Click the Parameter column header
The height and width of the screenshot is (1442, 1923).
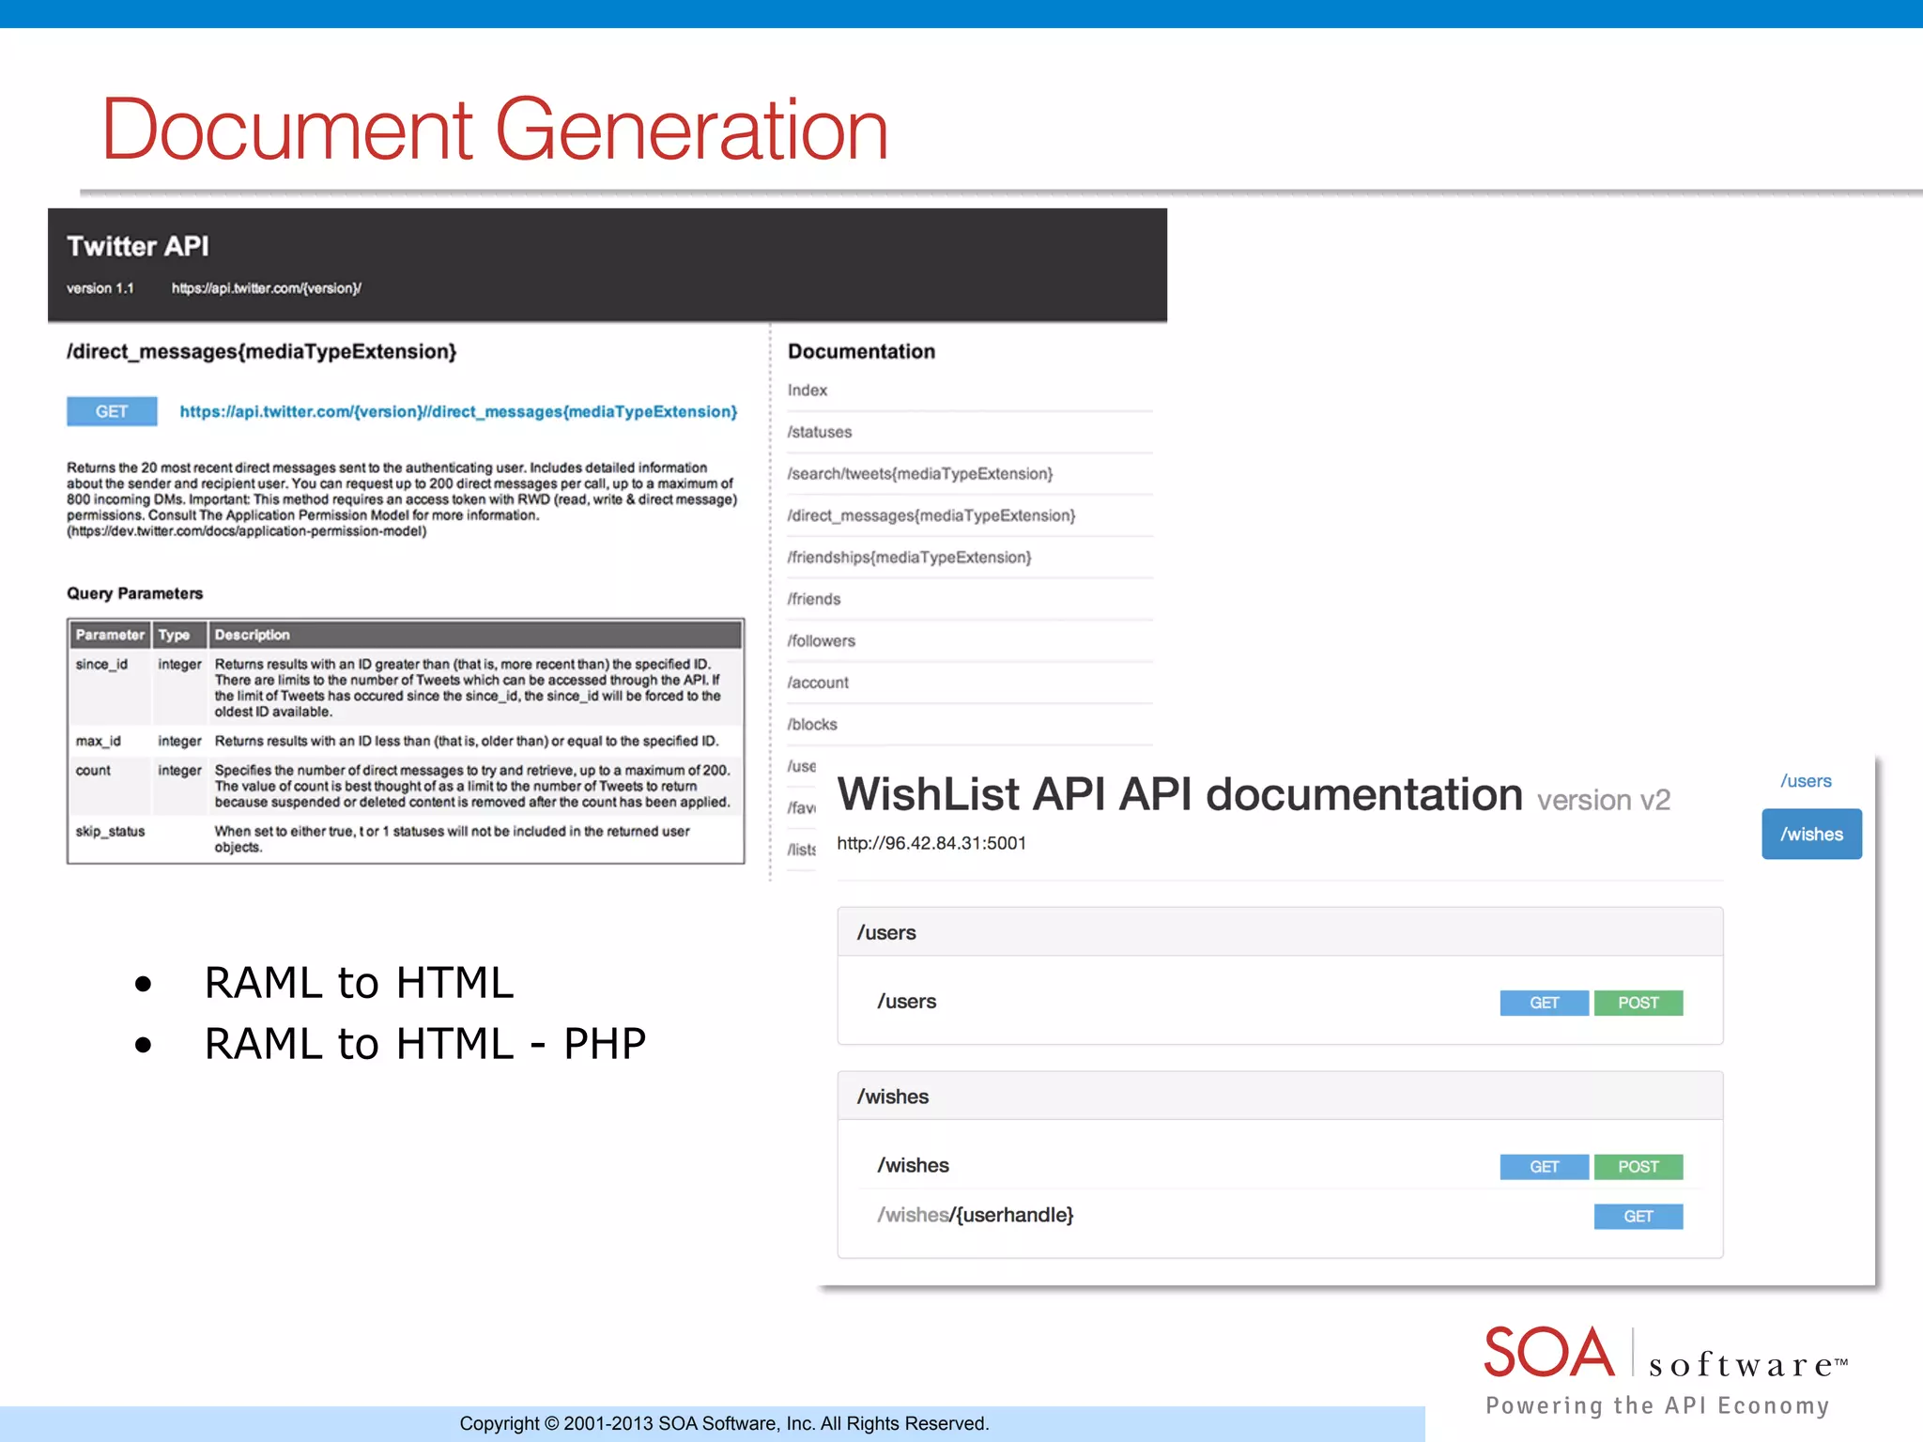(110, 635)
